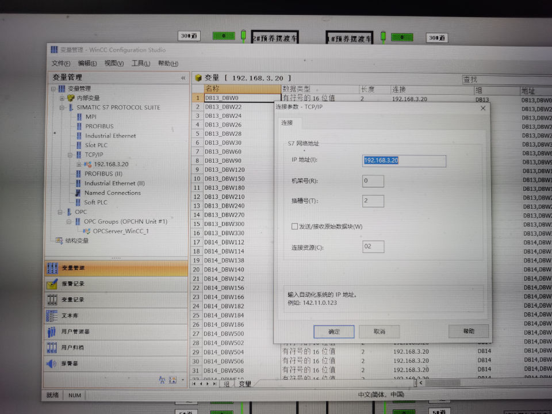Screen dimensions: 552x414
Task: Click the 数据类型 column header
Action: [x=320, y=90]
